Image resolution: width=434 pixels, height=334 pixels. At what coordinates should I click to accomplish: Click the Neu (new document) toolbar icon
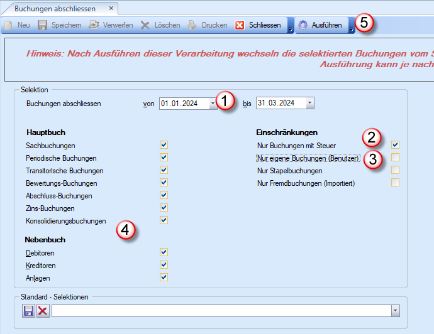9,26
